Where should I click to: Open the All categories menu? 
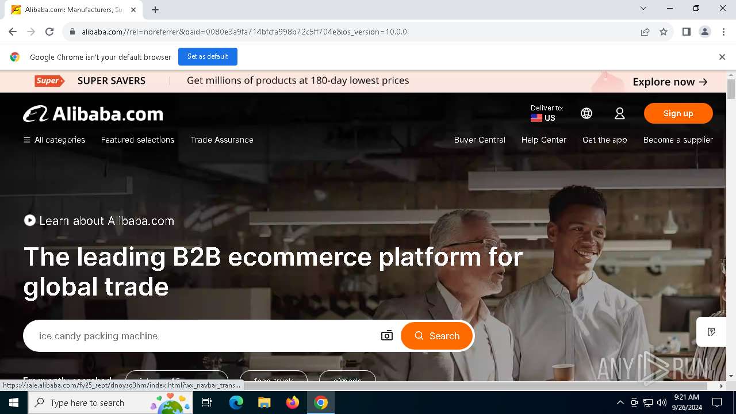pos(54,140)
